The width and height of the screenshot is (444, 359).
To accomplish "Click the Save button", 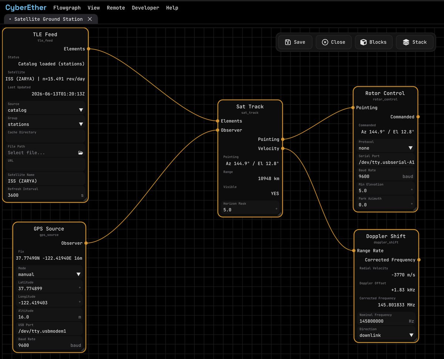I will 295,42.
